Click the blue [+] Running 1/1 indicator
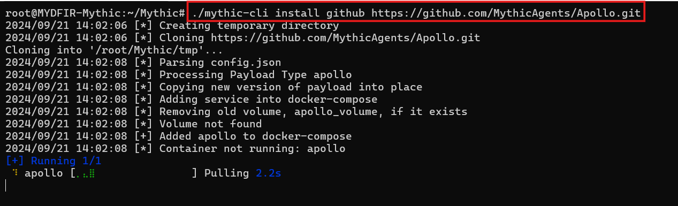 coord(53,161)
